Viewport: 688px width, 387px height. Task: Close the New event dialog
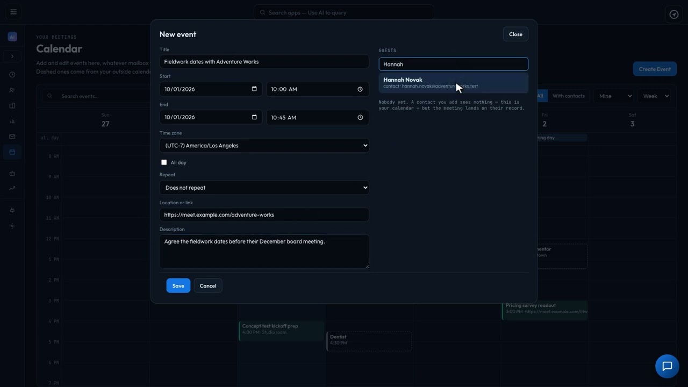(x=515, y=34)
